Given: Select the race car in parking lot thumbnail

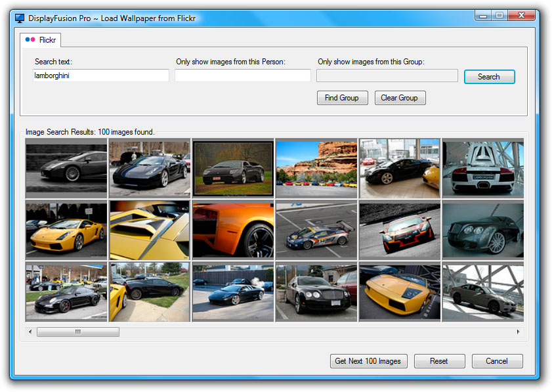Looking at the screenshot, I should (316, 230).
